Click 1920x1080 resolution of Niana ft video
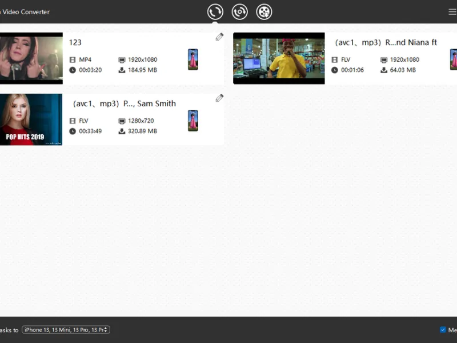 [404, 59]
